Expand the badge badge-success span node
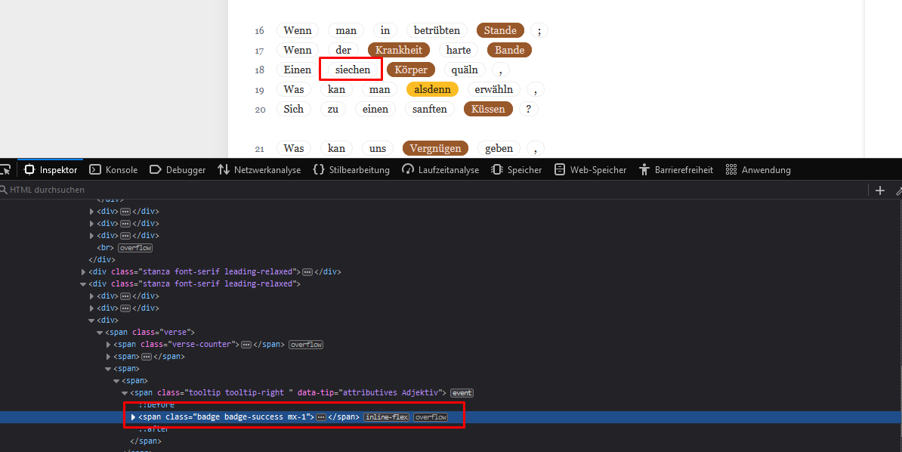Screen dimensions: 902x452 coord(133,416)
